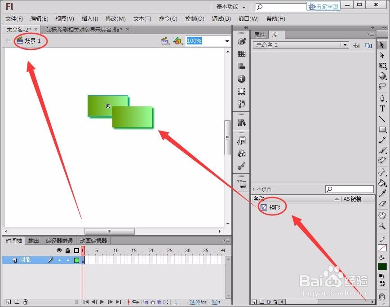Screen dimensions: 390x307
Task: Open the Project panel icon
Action: [241, 184]
